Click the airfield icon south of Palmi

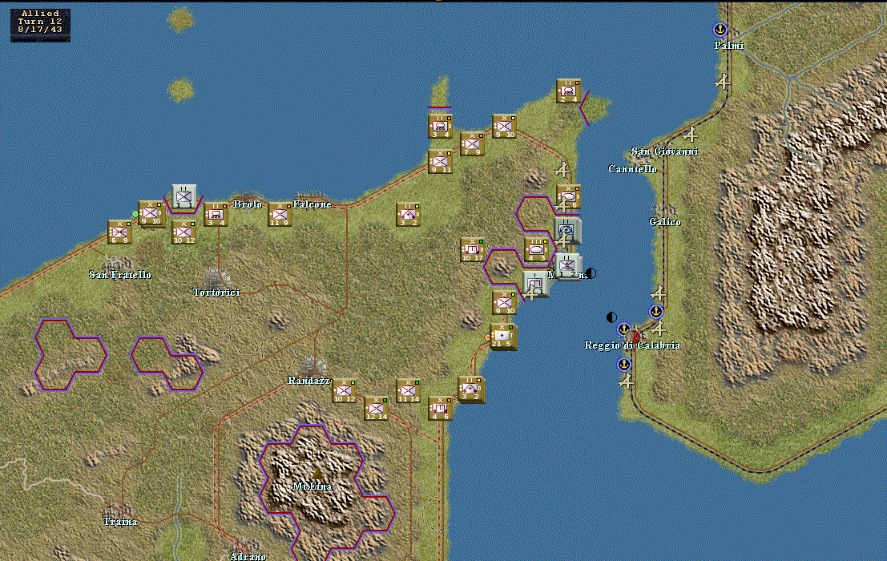722,83
